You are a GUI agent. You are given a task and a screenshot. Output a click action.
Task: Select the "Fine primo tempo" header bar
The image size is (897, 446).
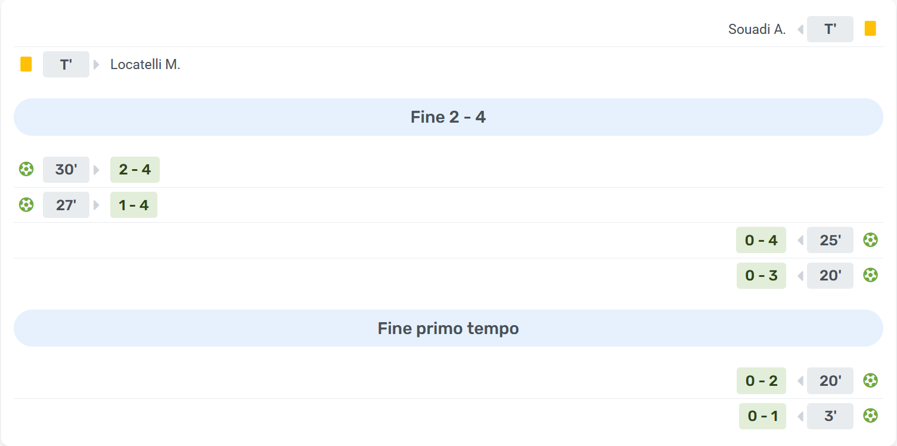448,328
